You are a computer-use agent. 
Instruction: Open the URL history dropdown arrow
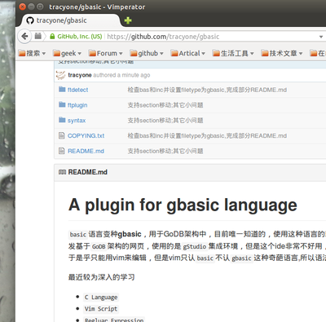click(x=321, y=37)
